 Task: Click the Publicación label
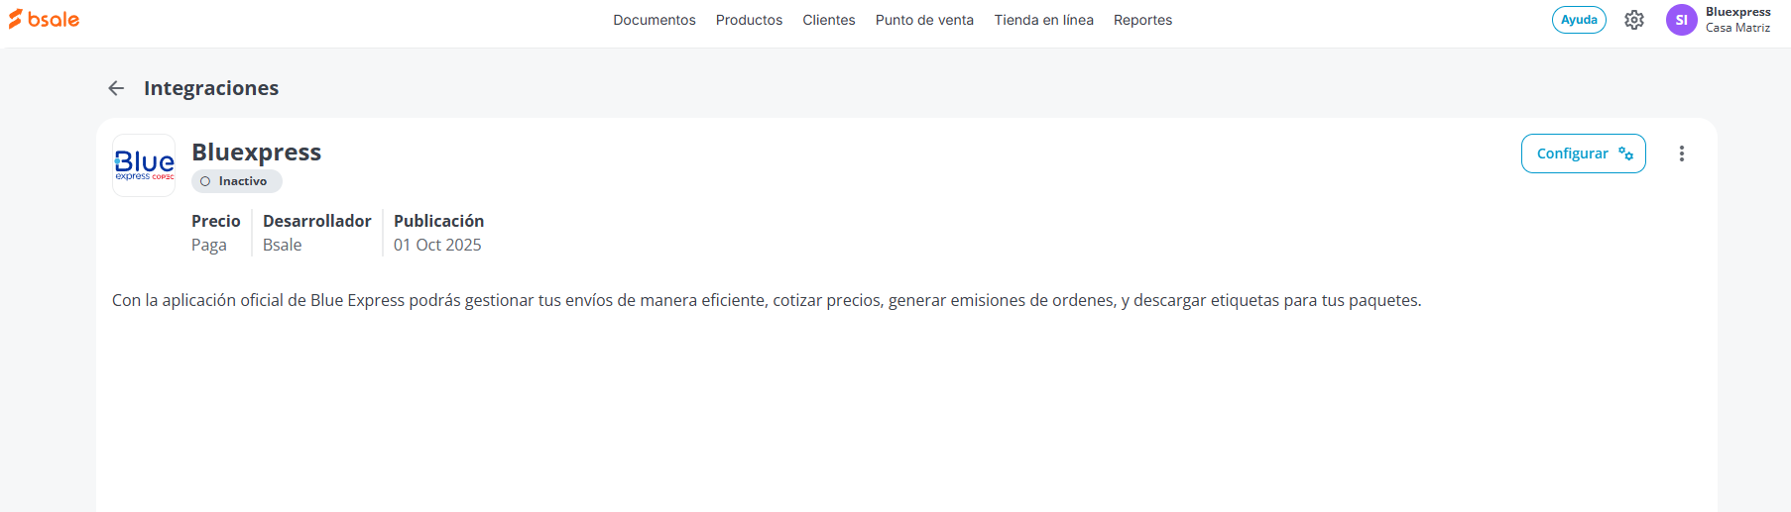[x=439, y=221]
